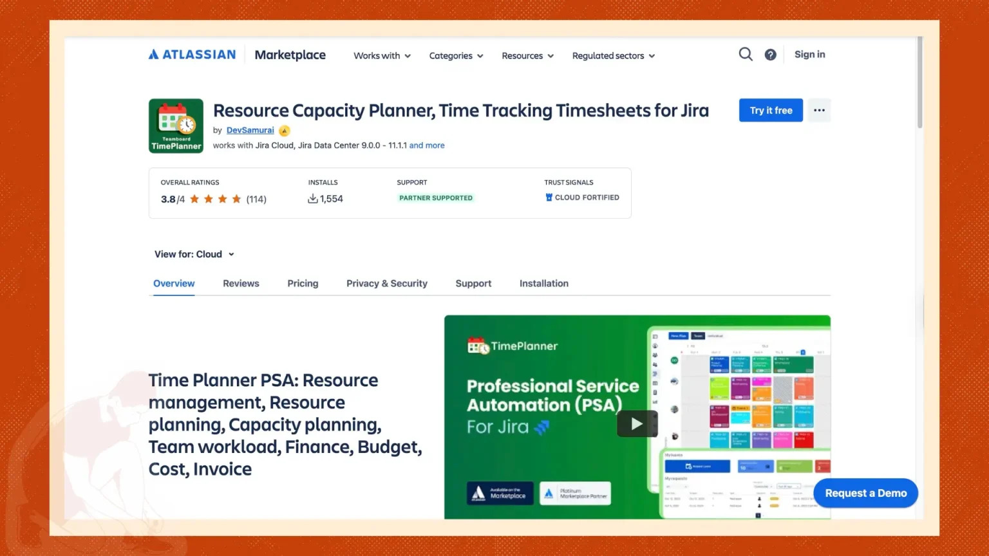Click the DevSamurai partner badge icon

pos(284,131)
